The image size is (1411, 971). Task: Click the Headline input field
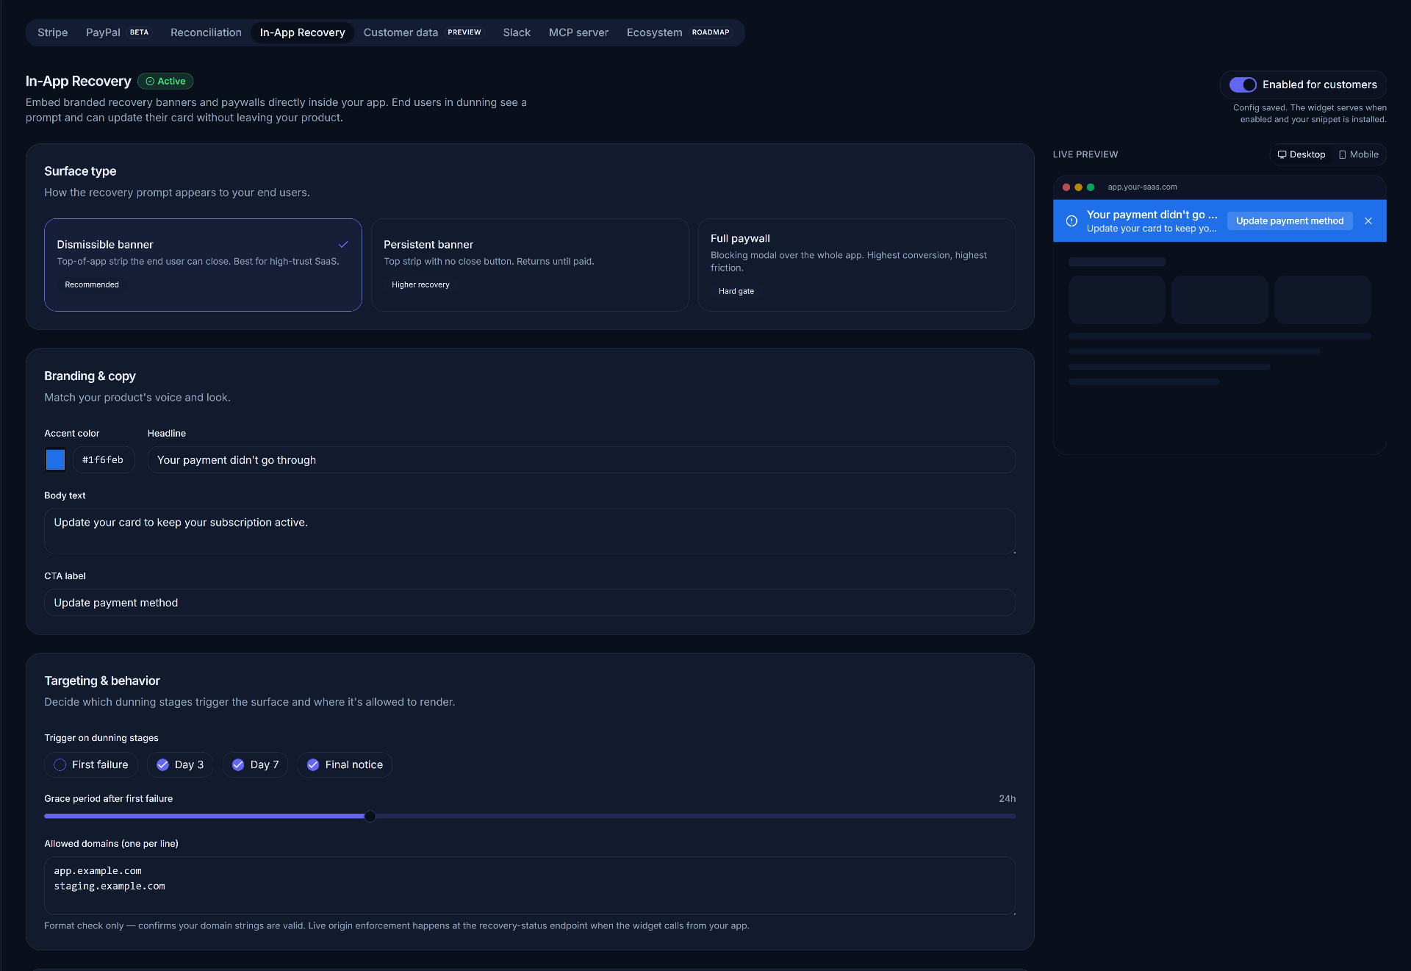(x=581, y=459)
